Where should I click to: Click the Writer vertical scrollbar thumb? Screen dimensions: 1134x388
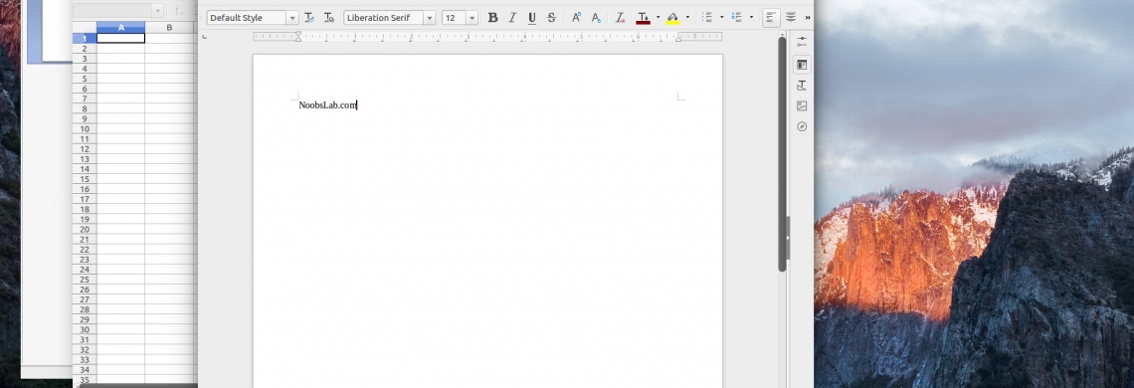[782, 153]
